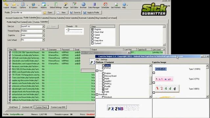The width and height of the screenshot is (210, 118).
Task: Check the Mybb platform checkbox
Action: coord(103,79)
